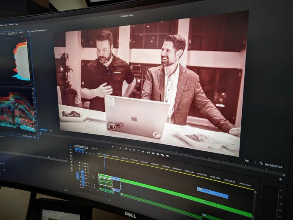Activate the Ripple Edit tool

coord(71,153)
